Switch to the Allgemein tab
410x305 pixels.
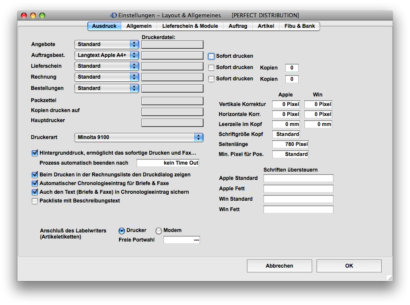point(139,26)
